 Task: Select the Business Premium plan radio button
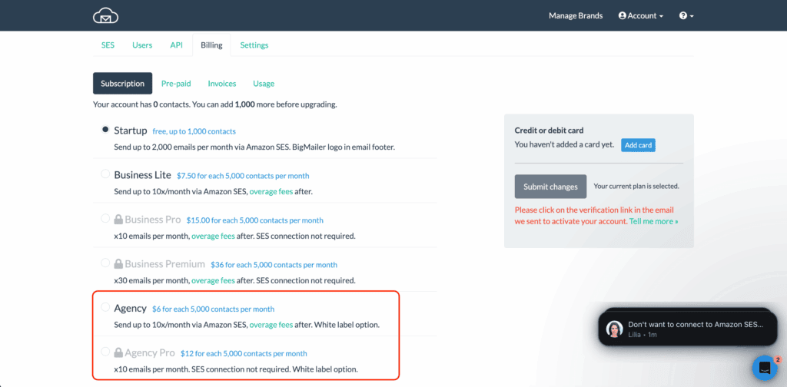(x=105, y=263)
